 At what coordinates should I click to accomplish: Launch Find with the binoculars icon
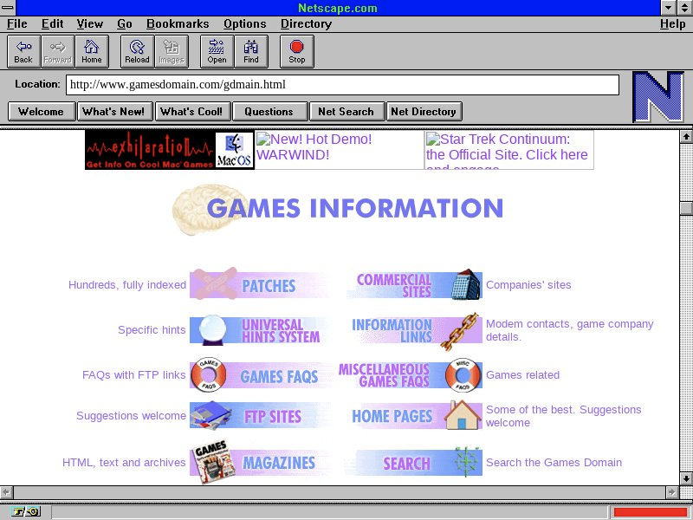point(251,51)
